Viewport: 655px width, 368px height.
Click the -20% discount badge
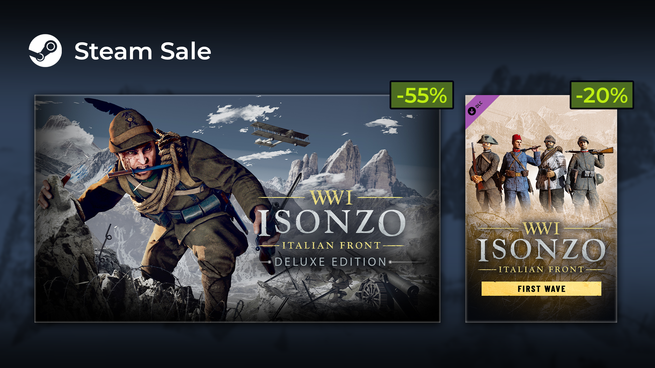coord(602,95)
